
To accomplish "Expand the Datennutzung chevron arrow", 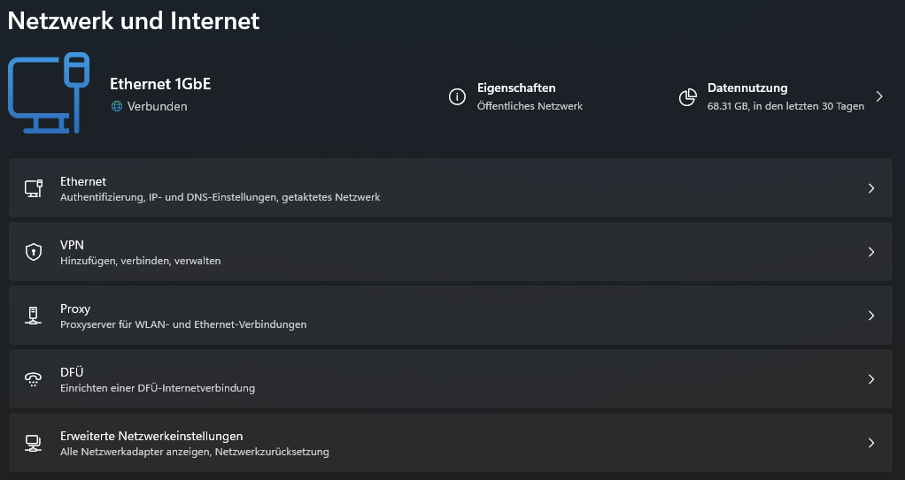I will [879, 96].
